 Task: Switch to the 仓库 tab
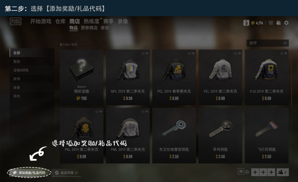60,21
